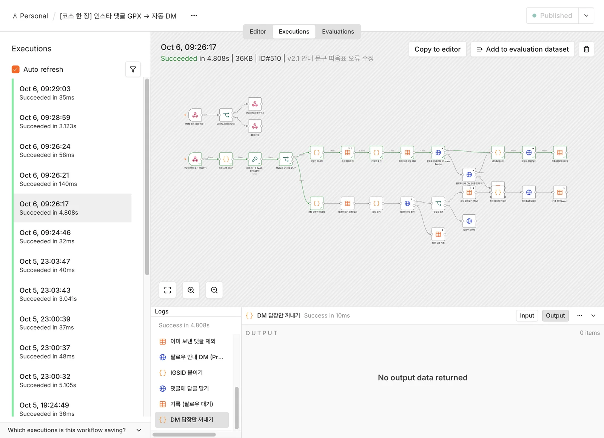The image size is (604, 438).
Task: Open the executions filter funnel icon
Action: [x=133, y=69]
